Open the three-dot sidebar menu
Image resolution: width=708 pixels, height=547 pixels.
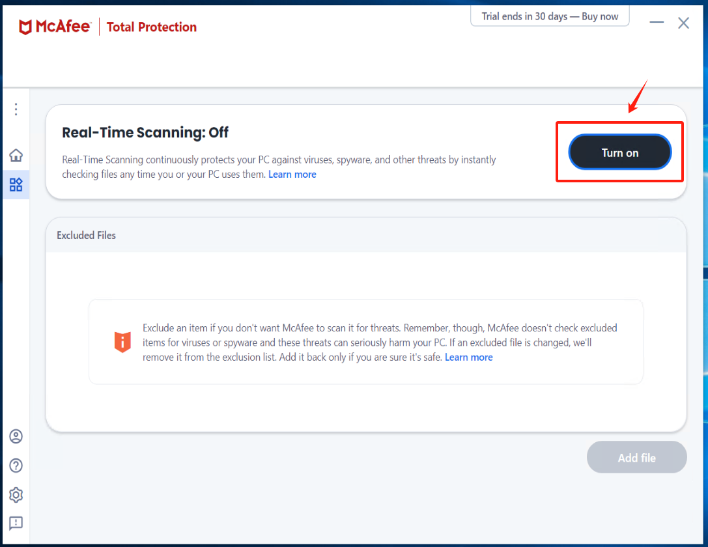tap(16, 109)
